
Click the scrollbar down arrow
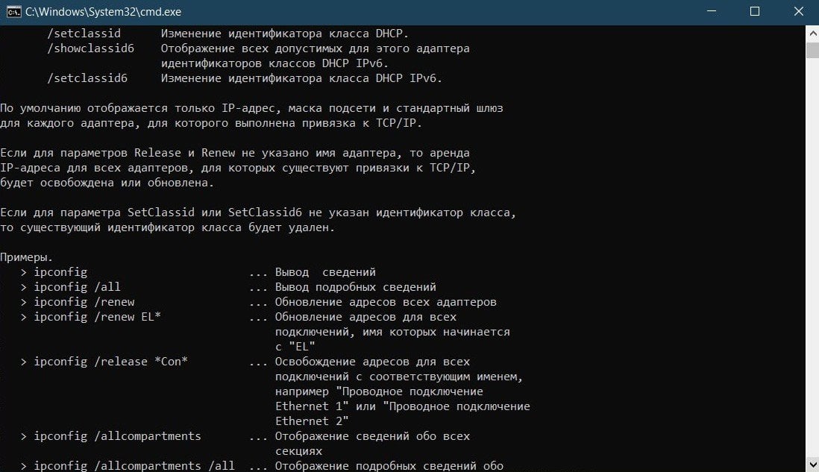pos(812,464)
